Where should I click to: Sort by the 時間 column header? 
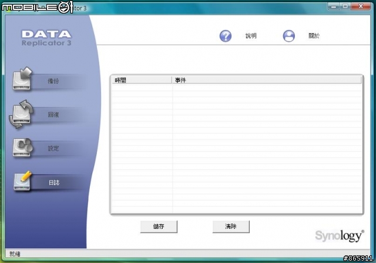[x=142, y=80]
